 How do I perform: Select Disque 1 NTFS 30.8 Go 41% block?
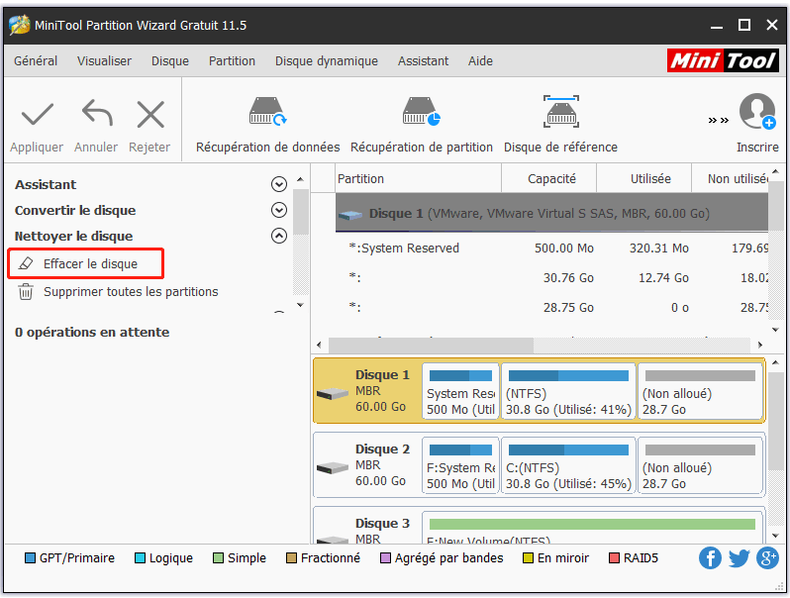pos(568,391)
